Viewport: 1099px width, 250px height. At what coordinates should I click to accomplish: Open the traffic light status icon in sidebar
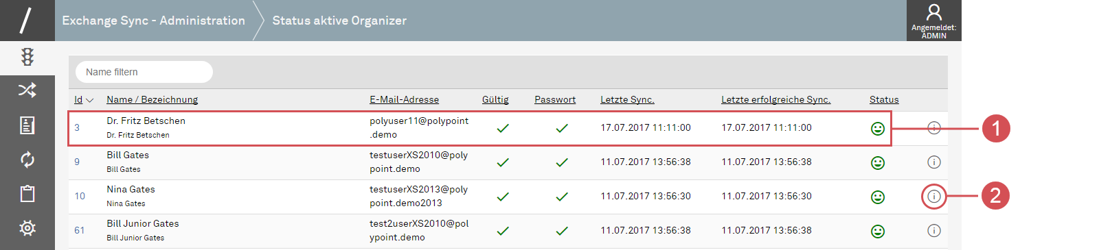(x=27, y=57)
